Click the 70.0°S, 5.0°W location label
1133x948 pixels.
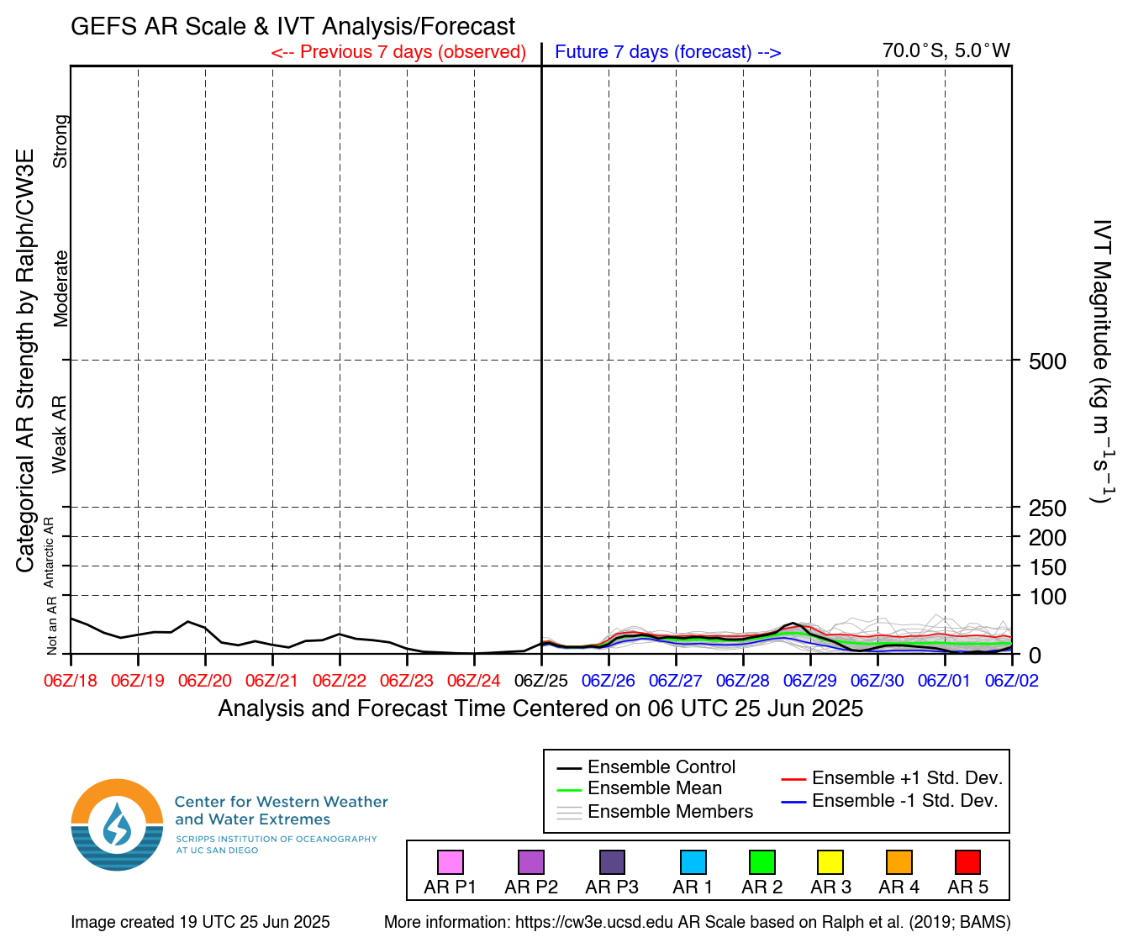click(946, 50)
